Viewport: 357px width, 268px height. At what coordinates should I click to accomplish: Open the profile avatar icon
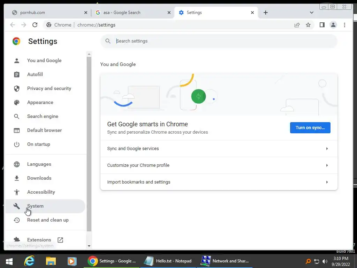point(333,25)
